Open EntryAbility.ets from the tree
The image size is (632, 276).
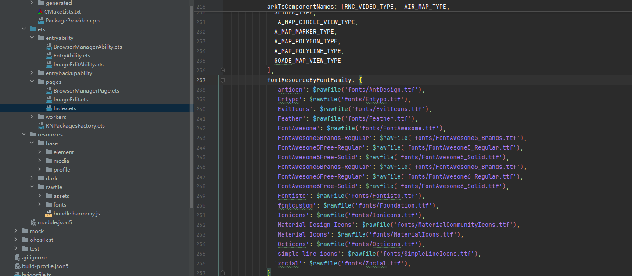pyautogui.click(x=72, y=56)
